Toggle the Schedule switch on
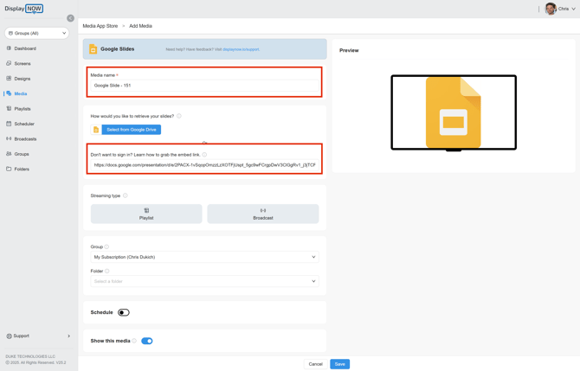Image resolution: width=580 pixels, height=371 pixels. (x=124, y=312)
